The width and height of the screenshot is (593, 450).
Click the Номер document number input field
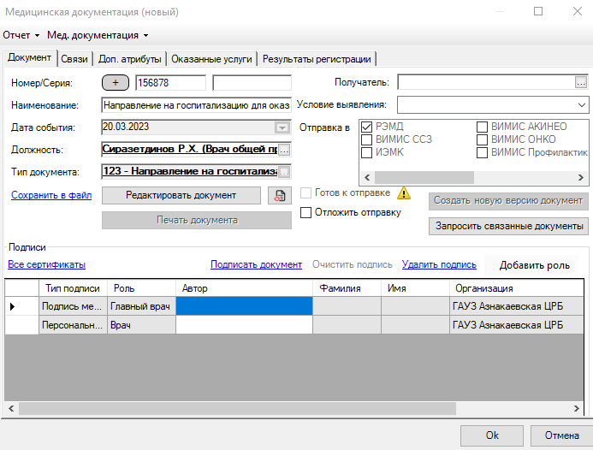pyautogui.click(x=169, y=83)
